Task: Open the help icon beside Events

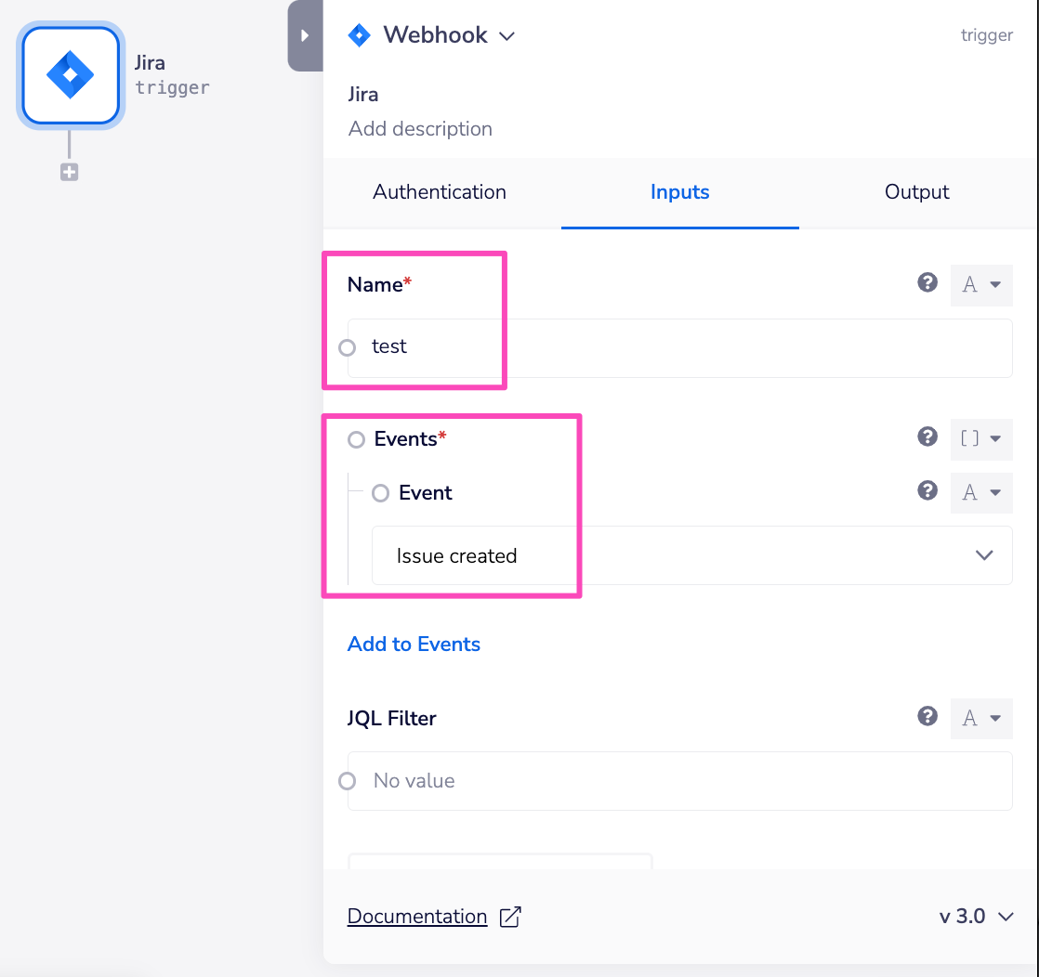Action: 927,436
